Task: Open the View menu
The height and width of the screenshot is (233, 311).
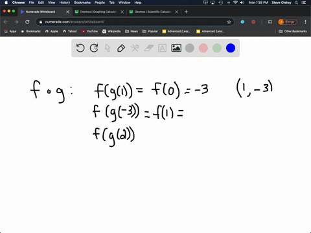Action: [x=51, y=3]
